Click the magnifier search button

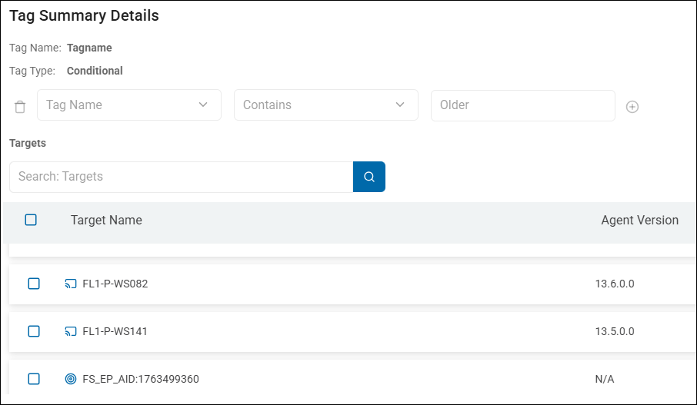369,177
